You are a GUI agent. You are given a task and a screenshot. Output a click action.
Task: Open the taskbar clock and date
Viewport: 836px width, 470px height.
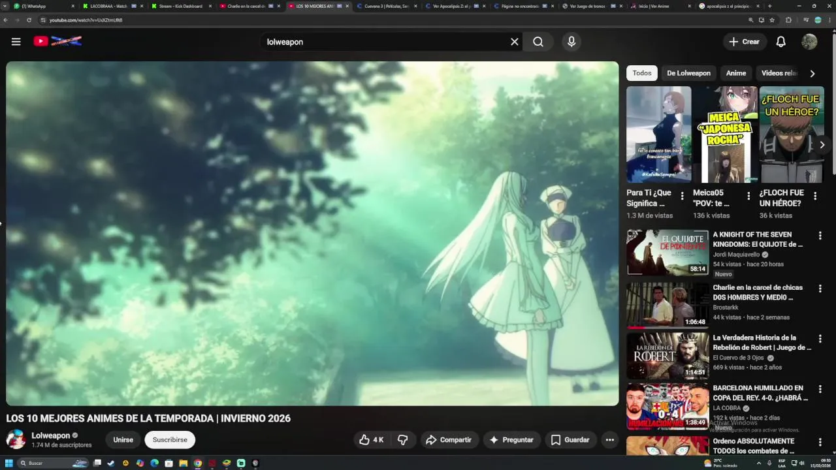821,463
